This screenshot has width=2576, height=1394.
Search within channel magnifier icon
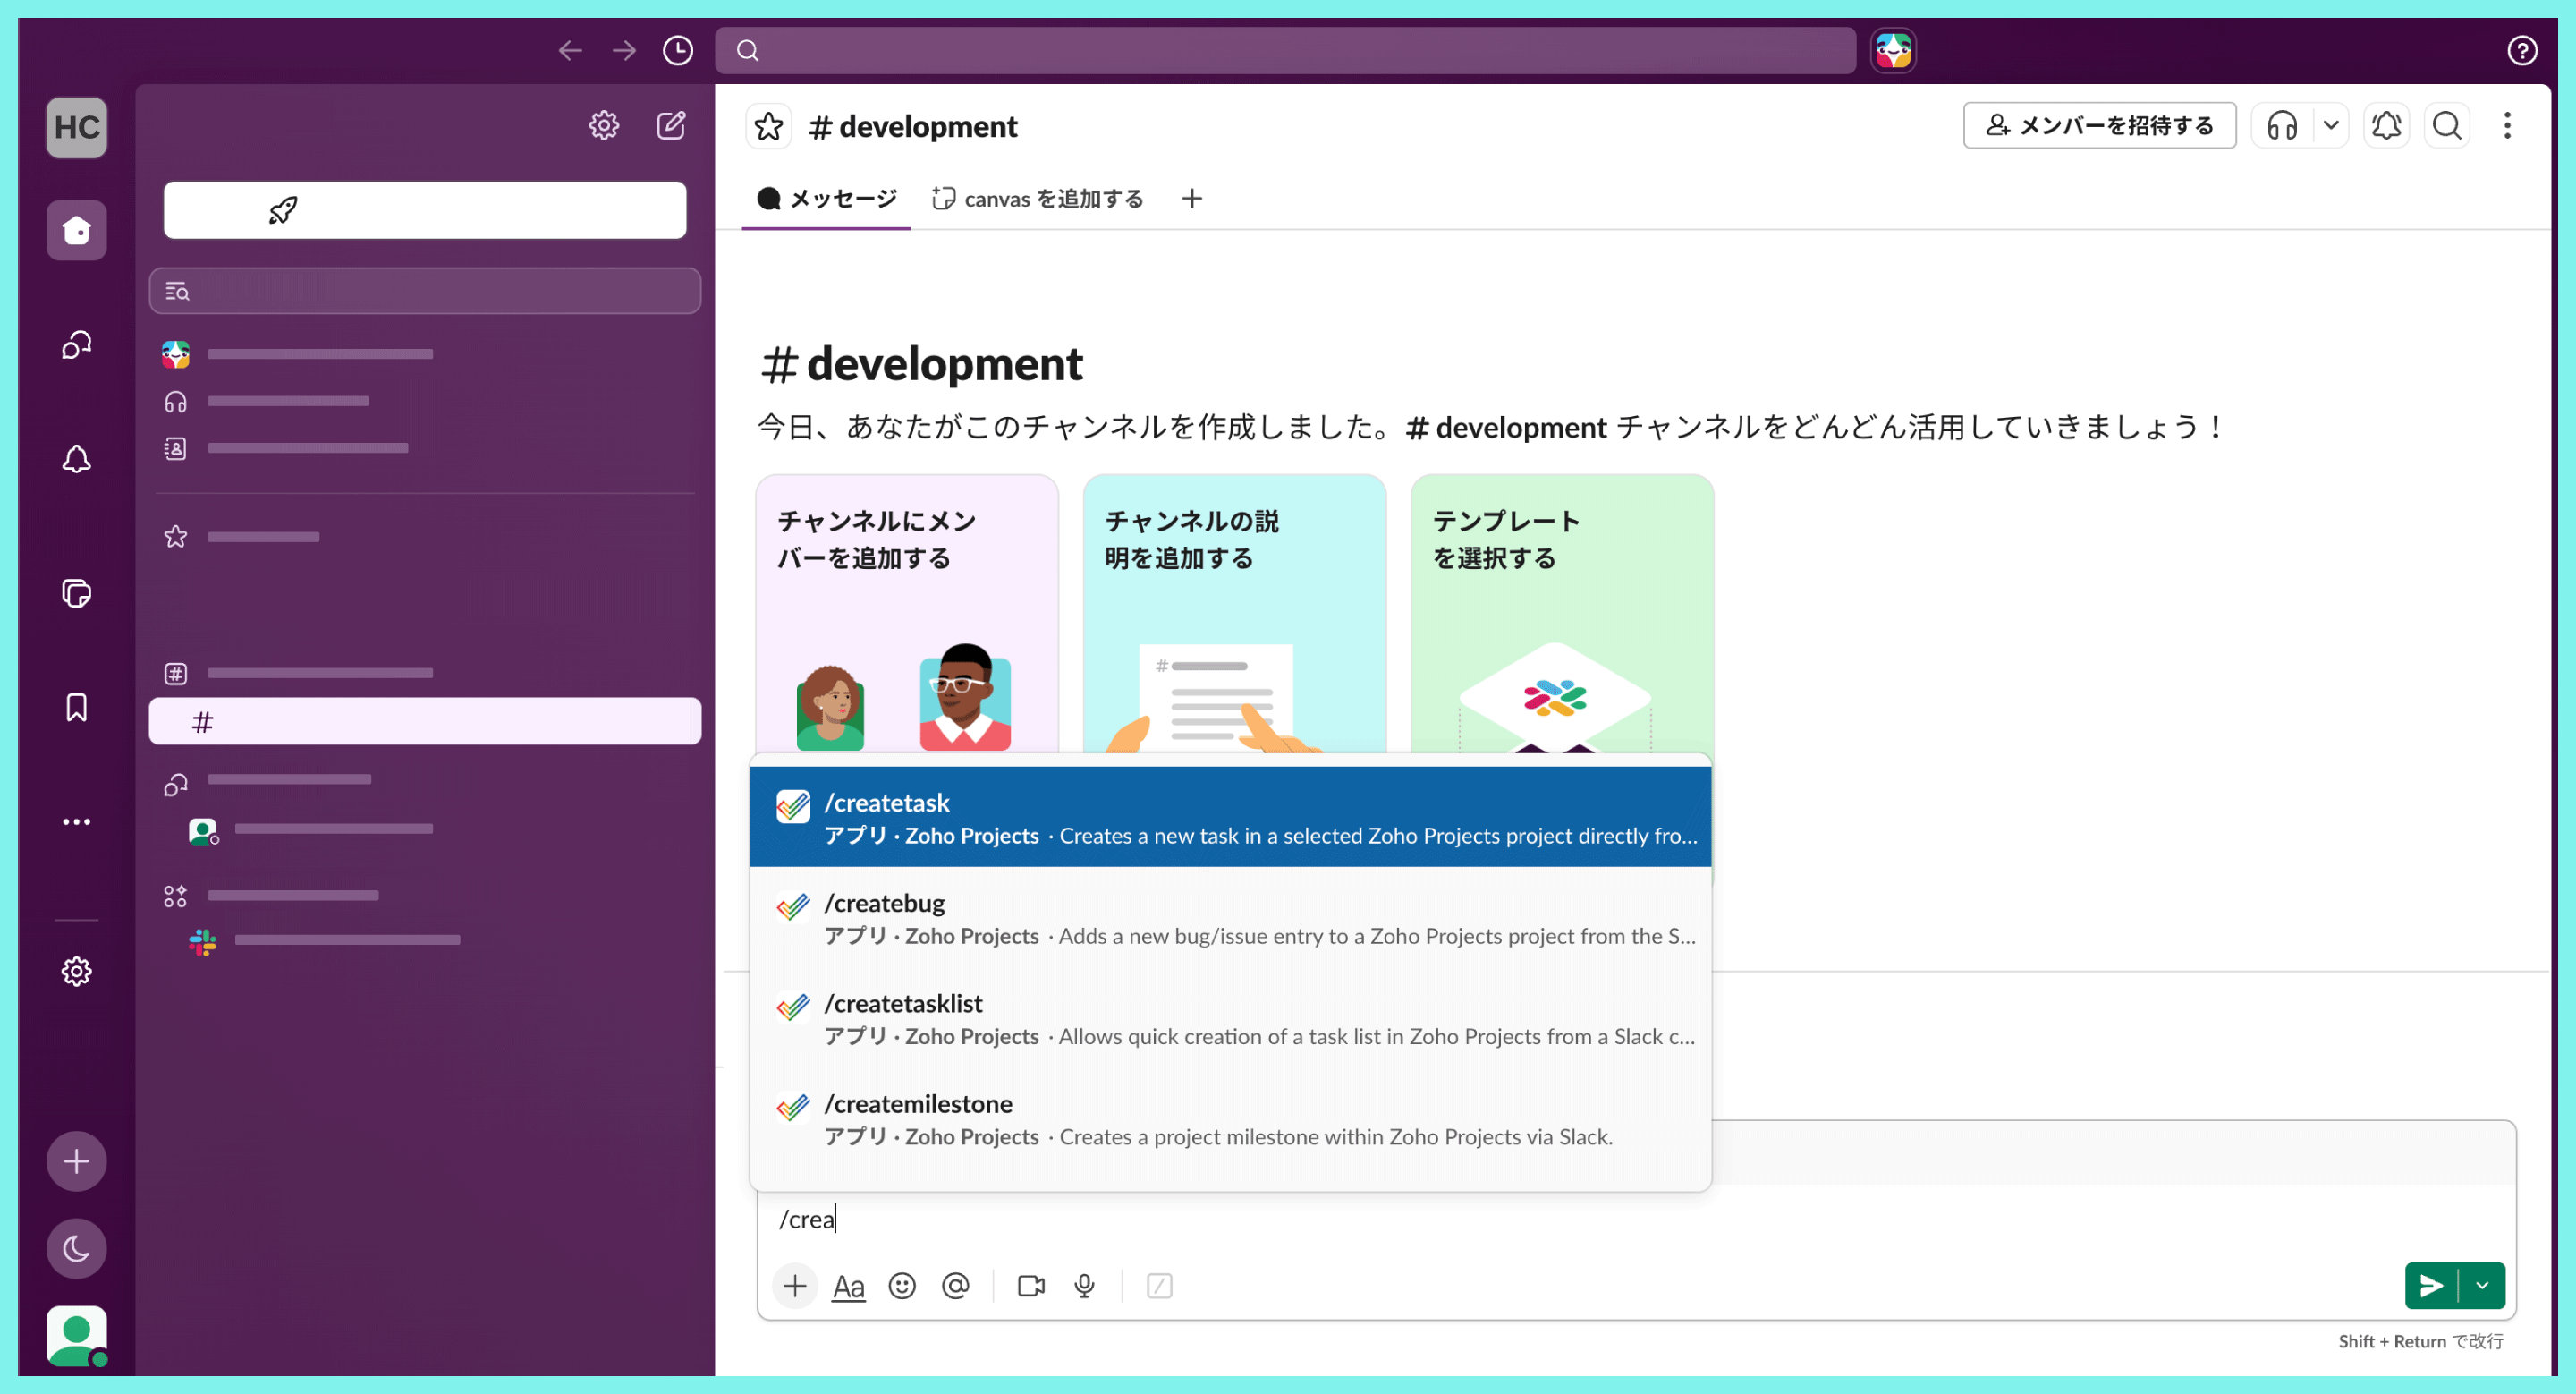tap(2446, 125)
